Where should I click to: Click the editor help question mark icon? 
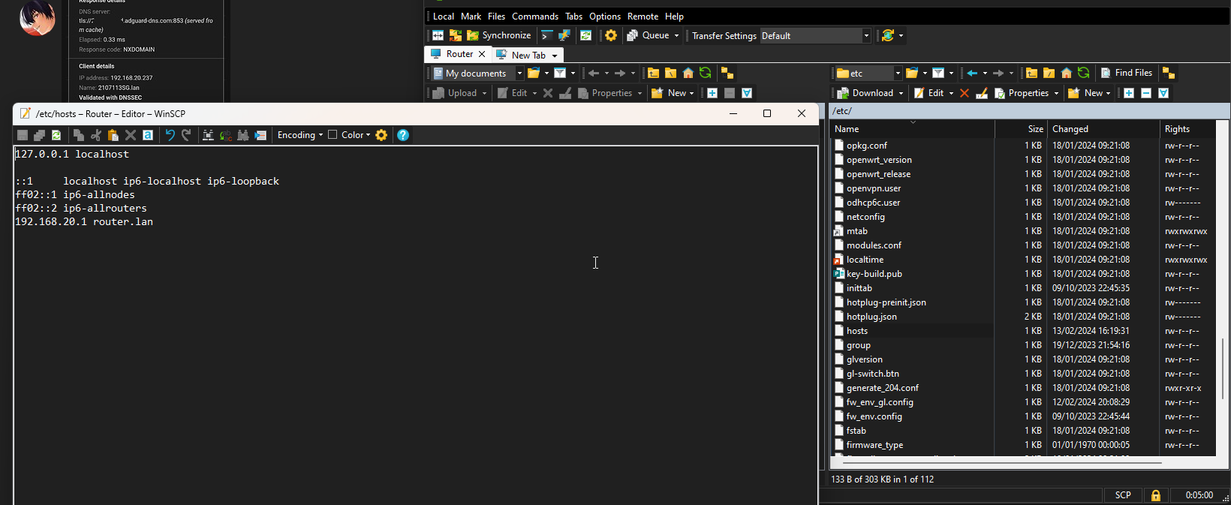pyautogui.click(x=403, y=135)
